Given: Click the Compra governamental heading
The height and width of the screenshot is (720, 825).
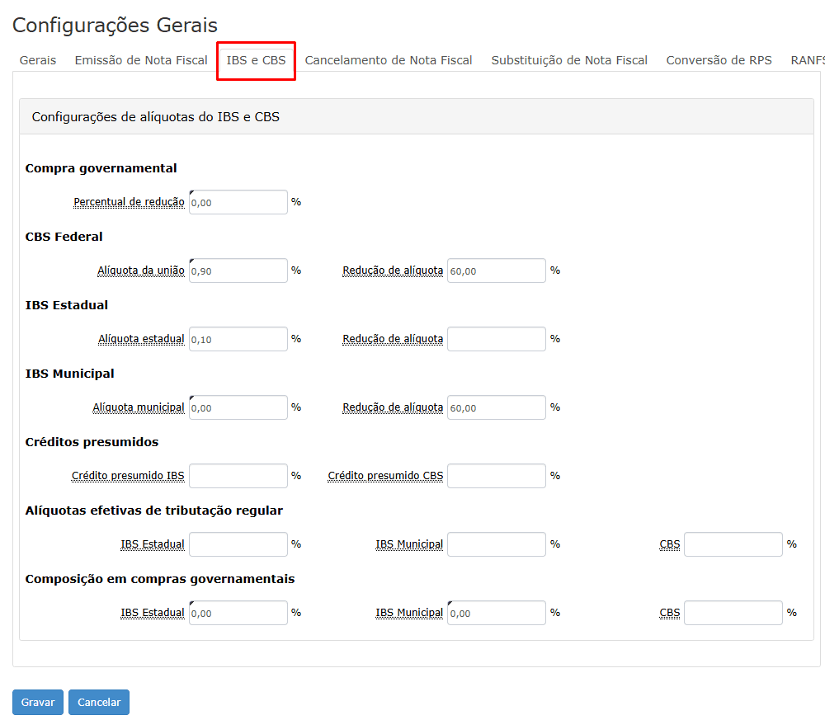Looking at the screenshot, I should coord(101,168).
